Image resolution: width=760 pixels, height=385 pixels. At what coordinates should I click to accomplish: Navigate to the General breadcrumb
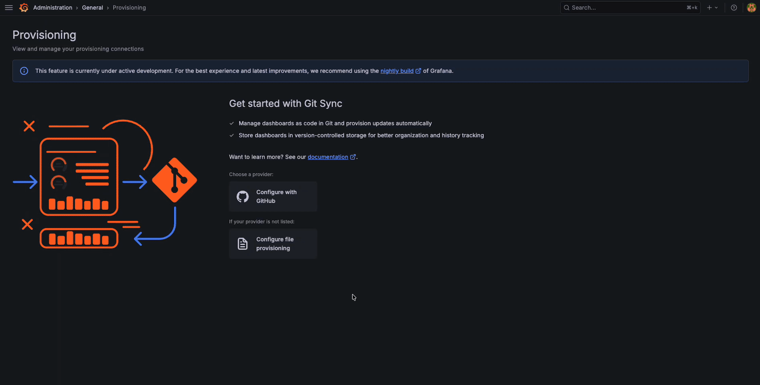point(92,8)
